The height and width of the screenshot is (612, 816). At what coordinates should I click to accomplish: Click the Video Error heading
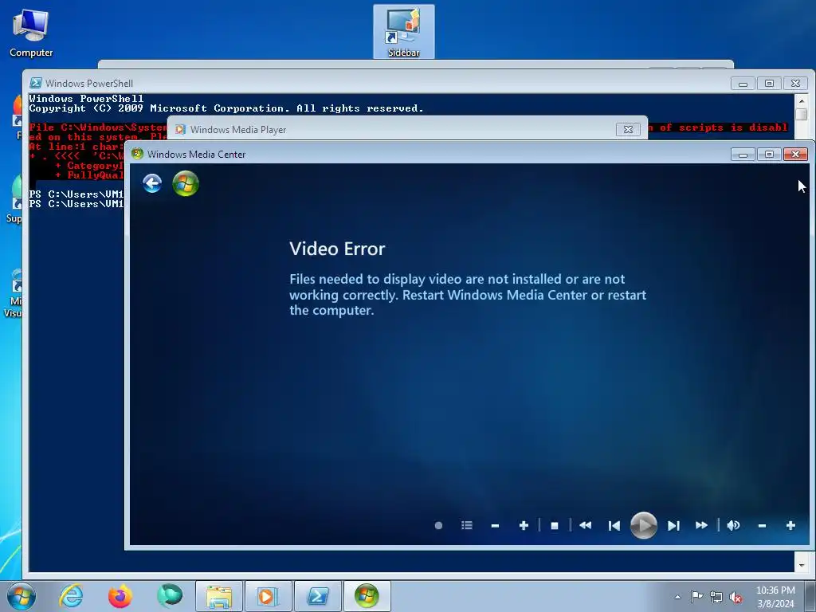(337, 249)
